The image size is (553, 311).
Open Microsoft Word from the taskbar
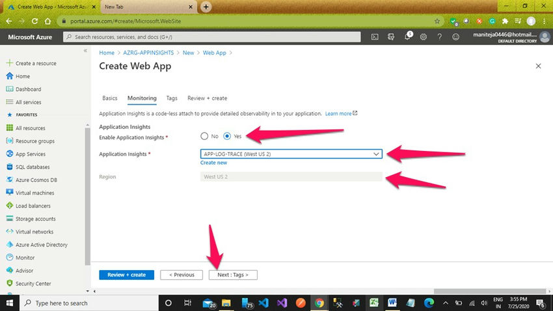[392, 303]
